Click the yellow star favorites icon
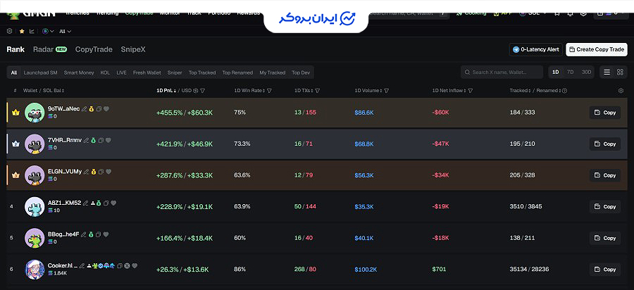 coord(22,31)
